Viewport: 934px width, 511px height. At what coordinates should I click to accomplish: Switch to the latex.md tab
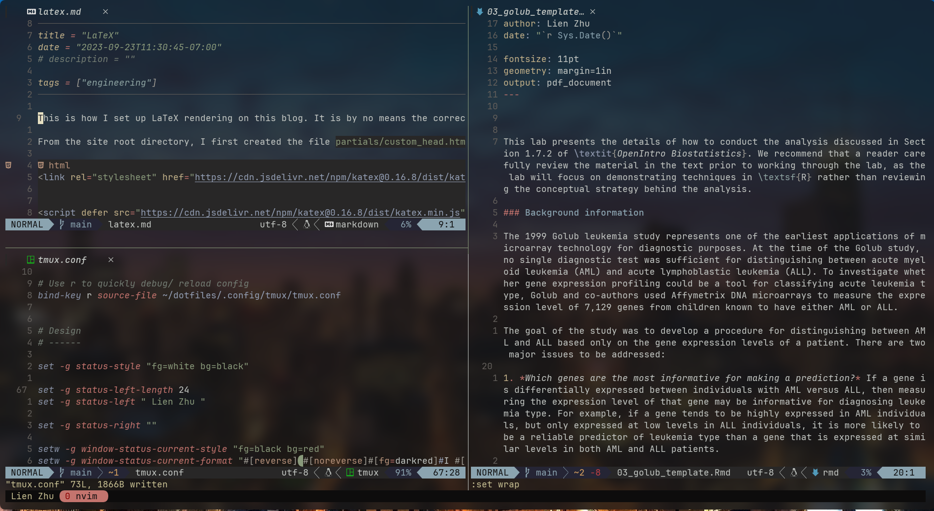(x=59, y=11)
